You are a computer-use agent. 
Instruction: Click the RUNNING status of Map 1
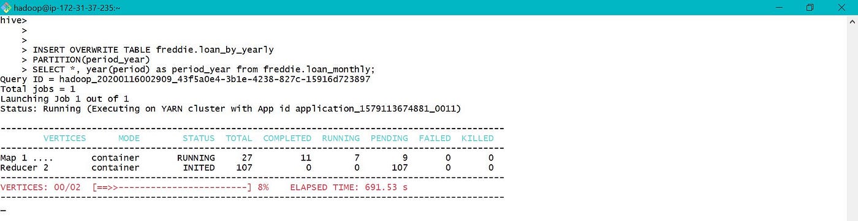tap(196, 158)
